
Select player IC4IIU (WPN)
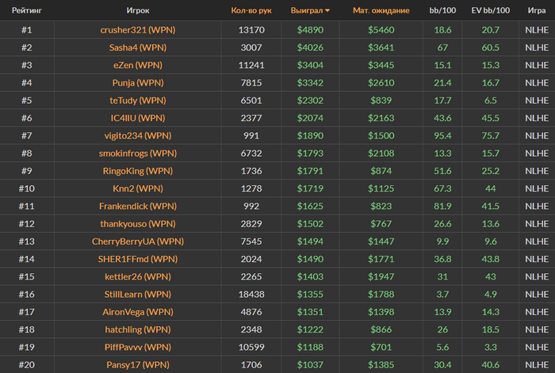[x=138, y=118]
